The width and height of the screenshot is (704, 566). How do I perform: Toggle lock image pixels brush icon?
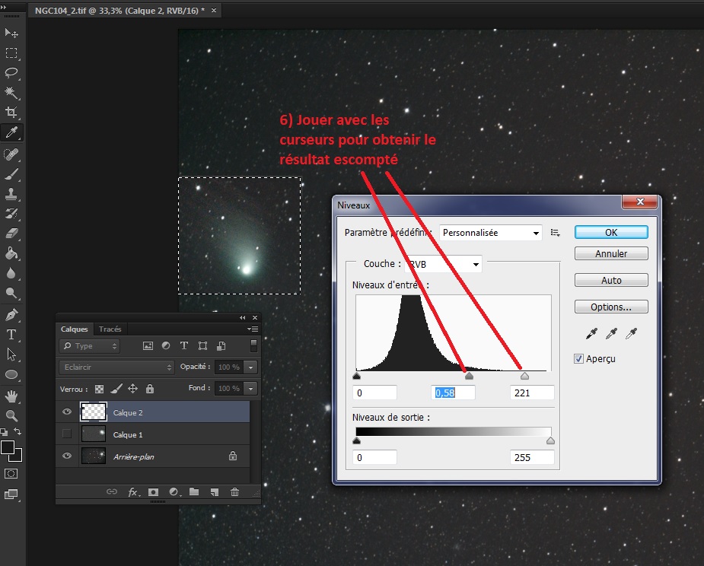[x=116, y=389]
